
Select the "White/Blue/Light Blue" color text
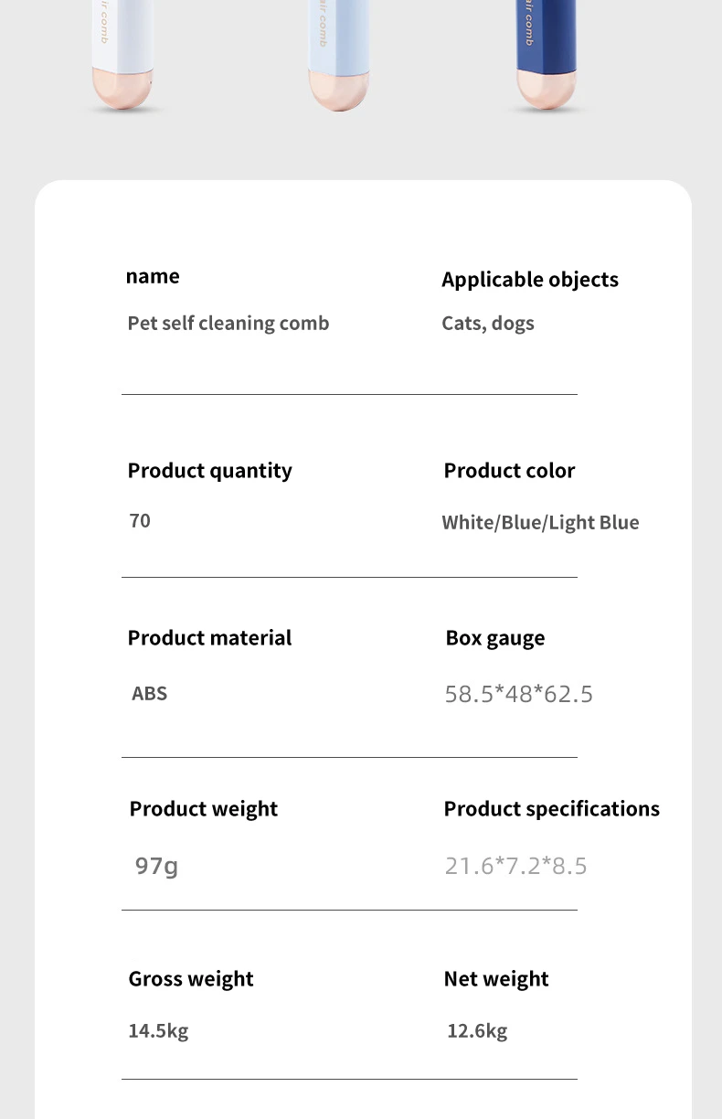pyautogui.click(x=540, y=523)
